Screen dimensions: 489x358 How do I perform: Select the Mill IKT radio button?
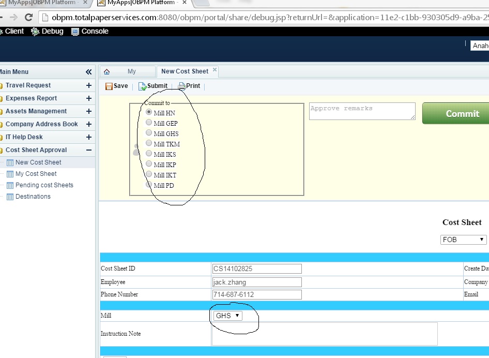pyautogui.click(x=149, y=174)
